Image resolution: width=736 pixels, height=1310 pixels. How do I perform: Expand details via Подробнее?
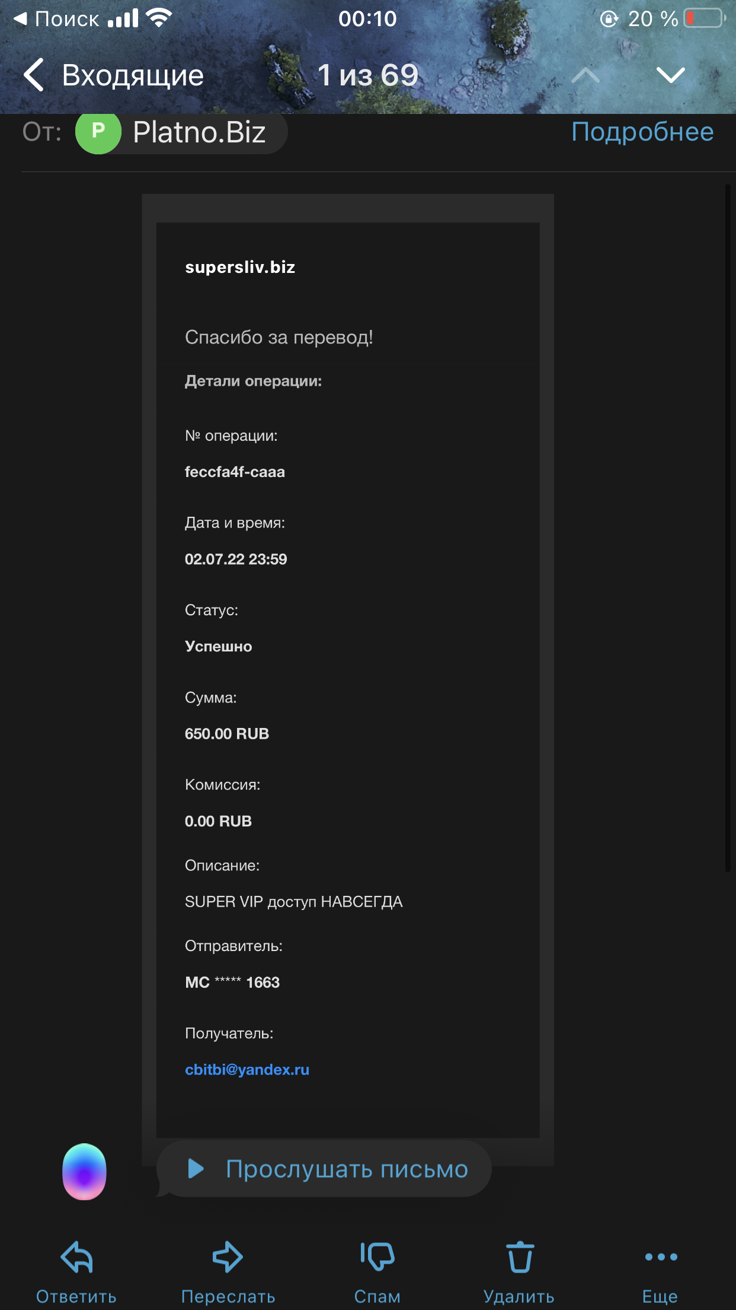point(642,132)
